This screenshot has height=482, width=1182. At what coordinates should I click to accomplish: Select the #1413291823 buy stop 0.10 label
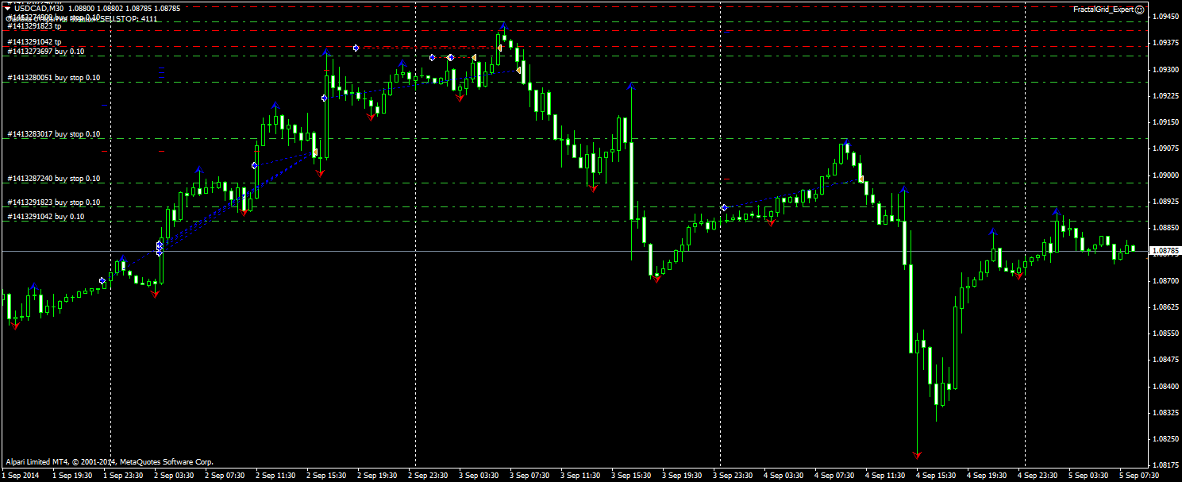pyautogui.click(x=54, y=202)
